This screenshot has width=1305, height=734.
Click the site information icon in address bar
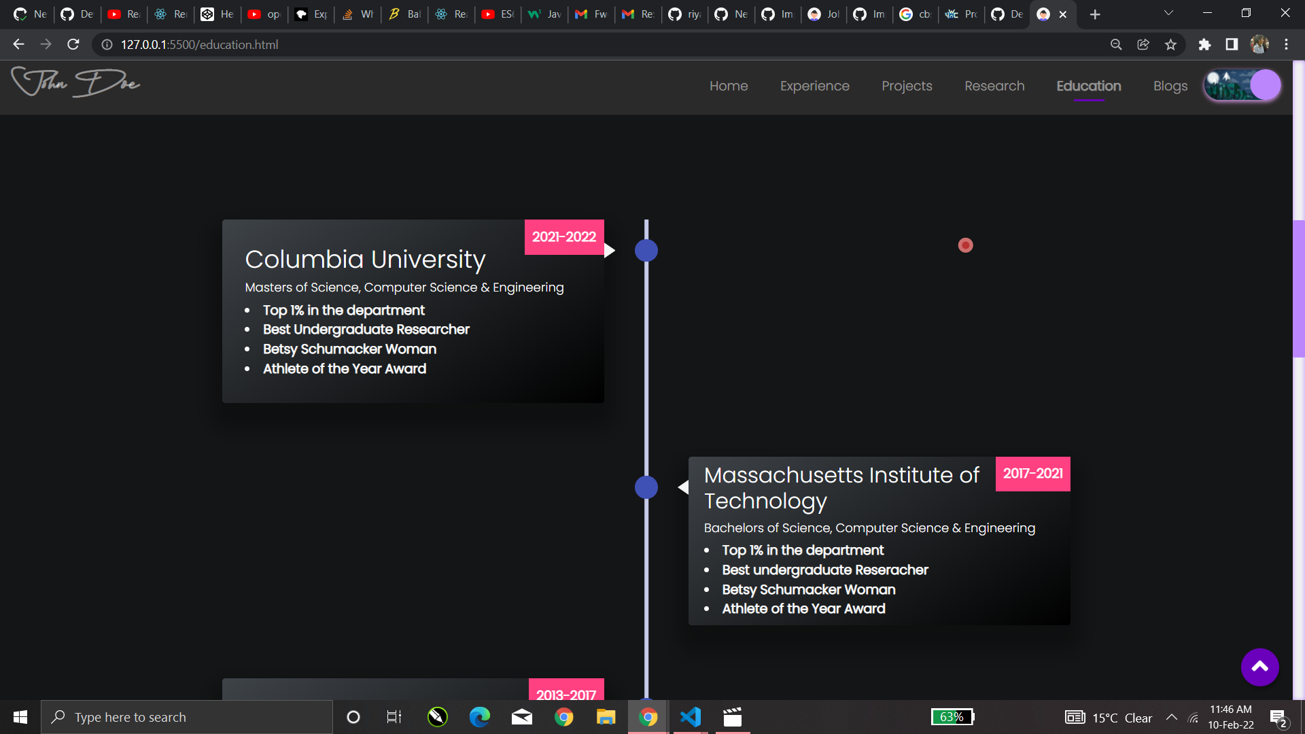click(107, 44)
